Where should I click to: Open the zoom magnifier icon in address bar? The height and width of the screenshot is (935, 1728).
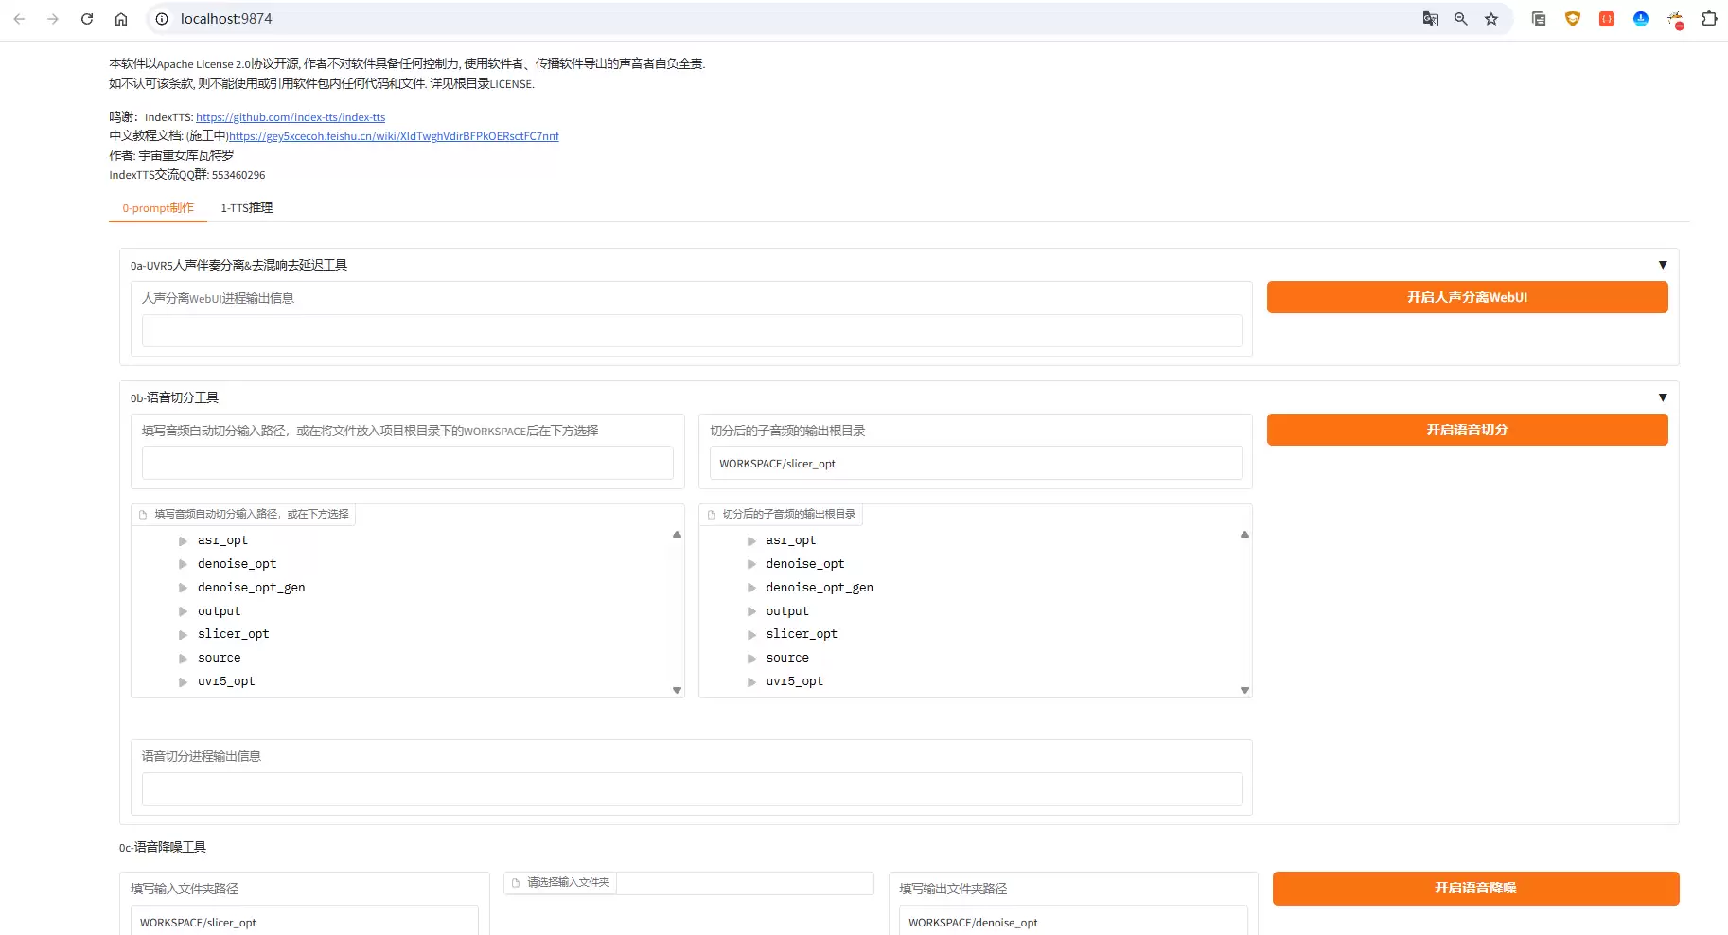click(x=1461, y=19)
